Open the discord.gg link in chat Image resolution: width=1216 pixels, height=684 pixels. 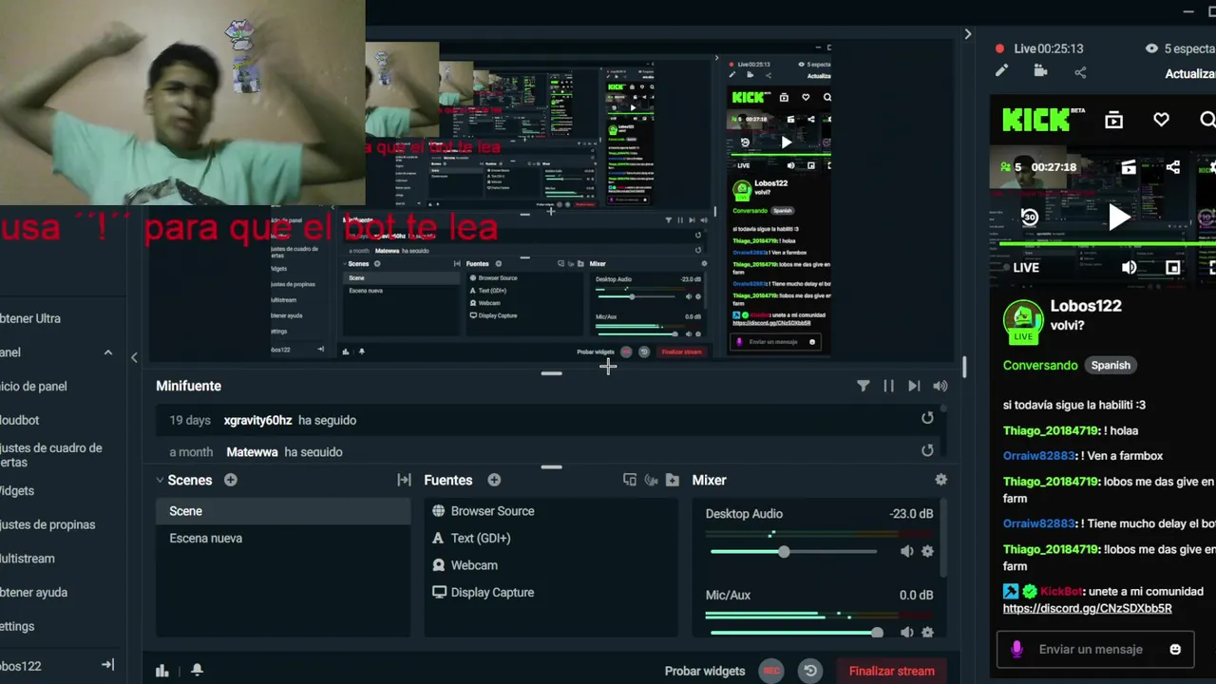click(x=1087, y=608)
